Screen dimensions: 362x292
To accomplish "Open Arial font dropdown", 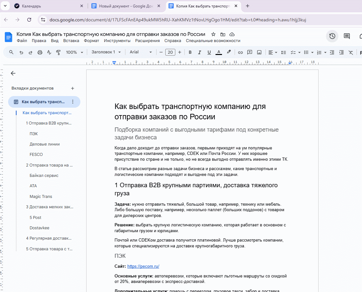I will pos(141,52).
